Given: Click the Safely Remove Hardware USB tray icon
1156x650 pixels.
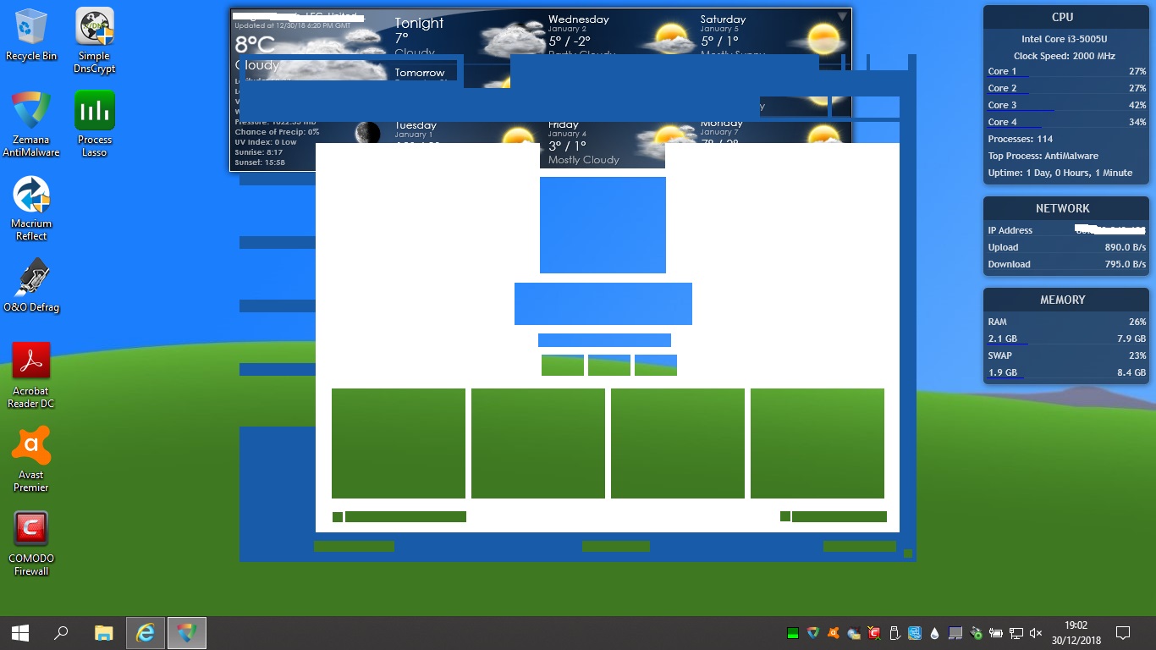Looking at the screenshot, I should pos(895,633).
